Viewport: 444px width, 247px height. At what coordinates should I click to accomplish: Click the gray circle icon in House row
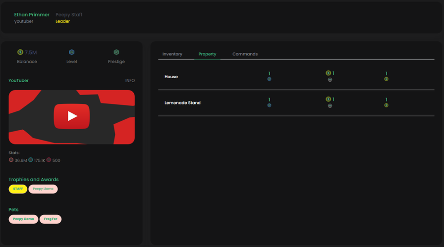(330, 80)
